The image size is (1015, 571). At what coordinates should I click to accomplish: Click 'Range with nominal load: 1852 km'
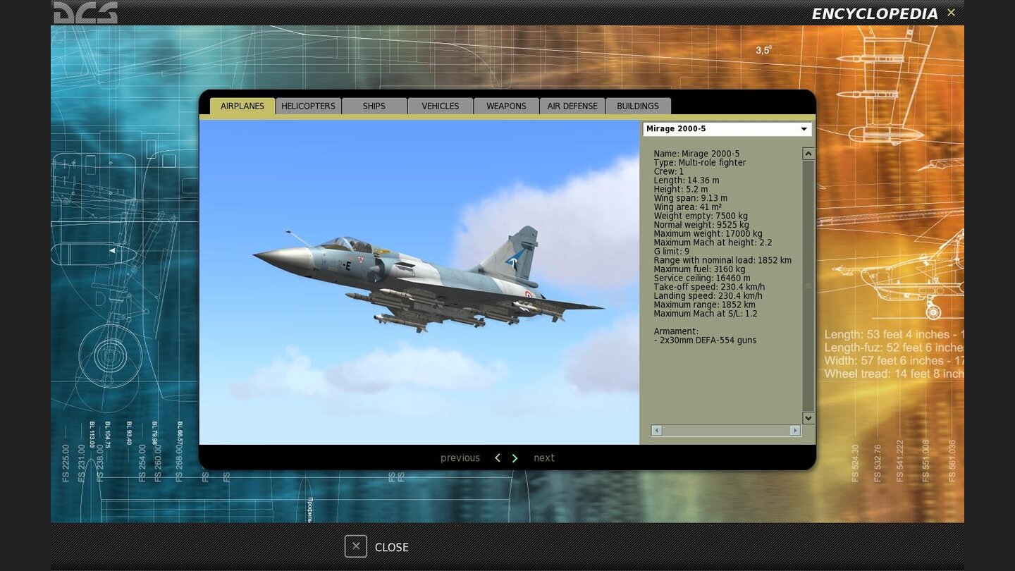[x=722, y=260]
